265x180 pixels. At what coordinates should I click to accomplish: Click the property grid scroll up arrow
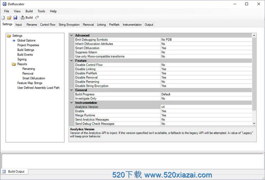pos(254,35)
